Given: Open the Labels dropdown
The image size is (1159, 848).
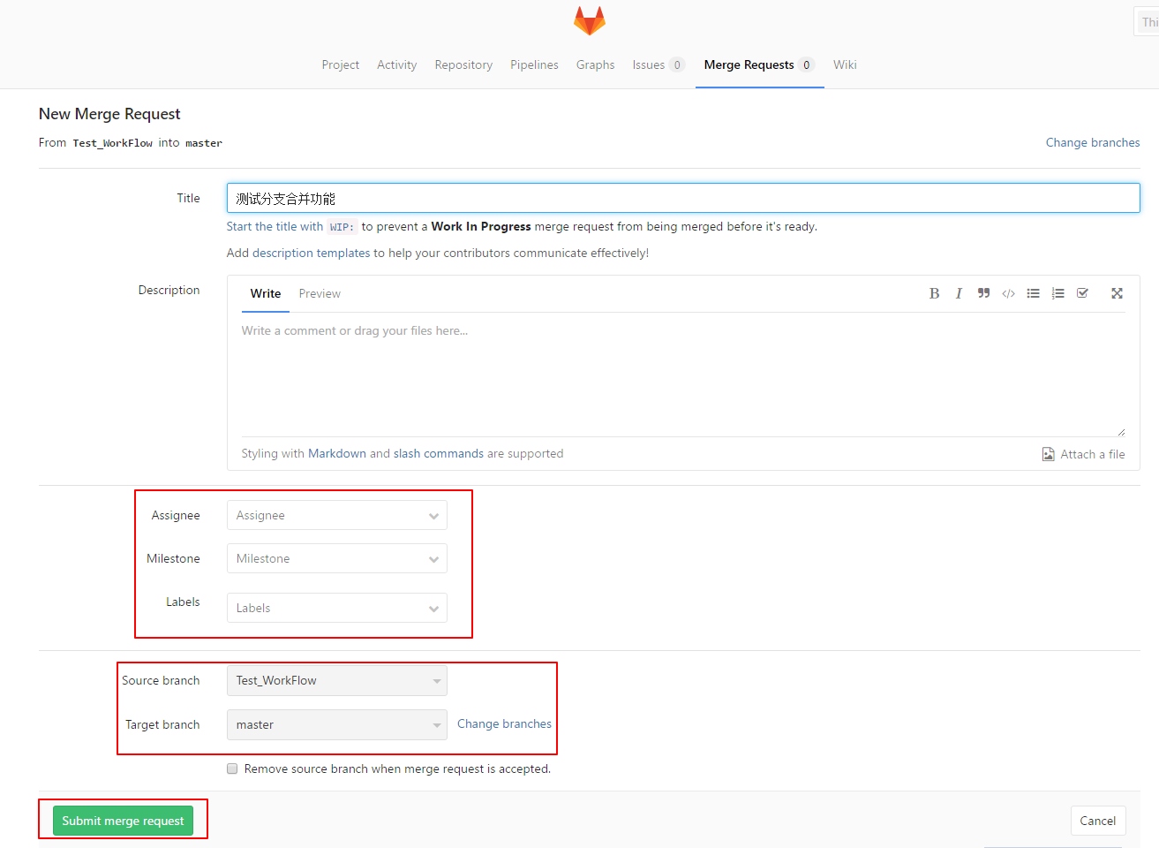Looking at the screenshot, I should point(336,608).
